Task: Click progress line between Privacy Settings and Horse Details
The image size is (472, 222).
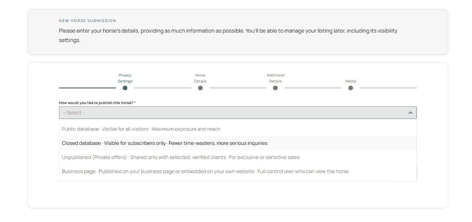Action: coord(162,88)
